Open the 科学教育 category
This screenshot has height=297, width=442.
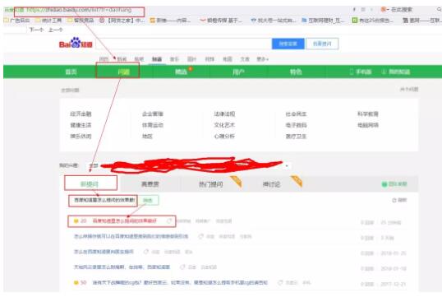coord(368,114)
